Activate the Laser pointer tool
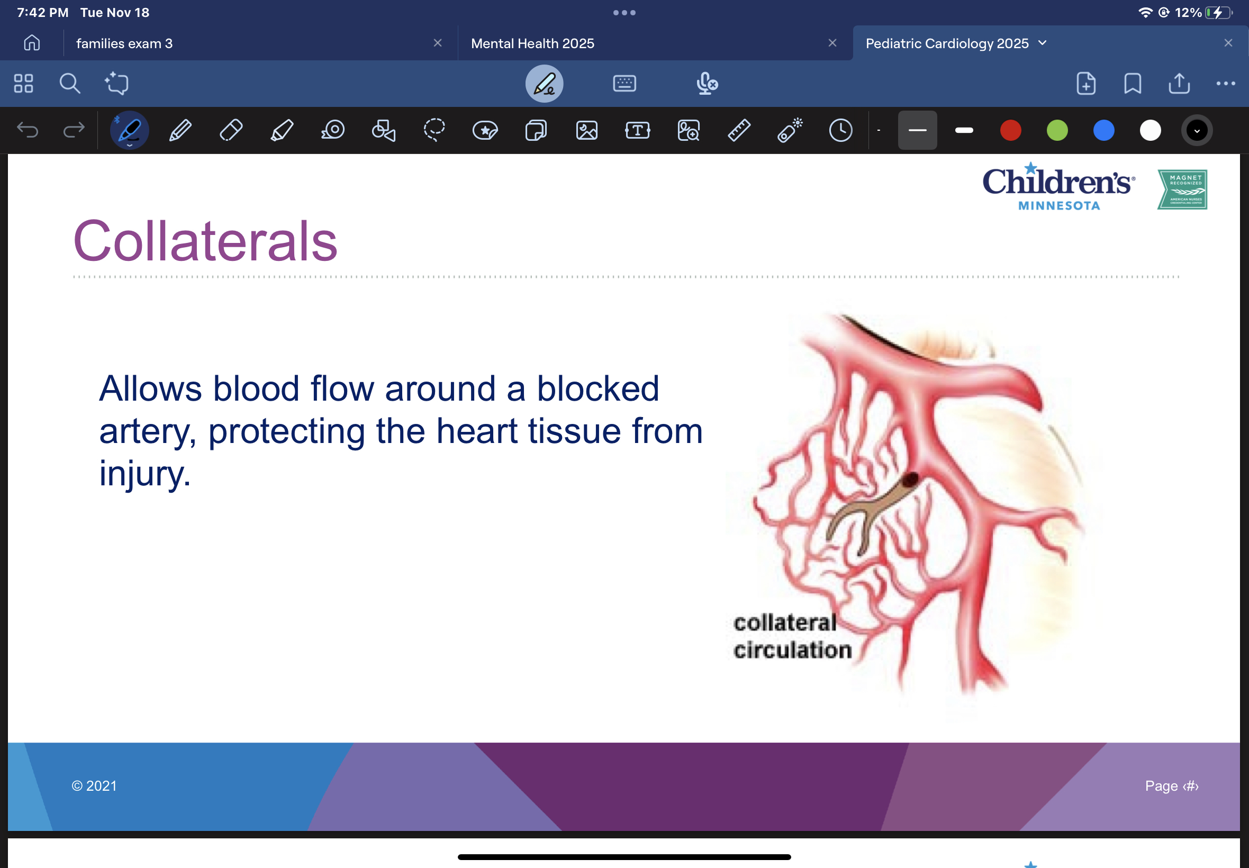Image resolution: width=1249 pixels, height=868 pixels. coord(789,130)
